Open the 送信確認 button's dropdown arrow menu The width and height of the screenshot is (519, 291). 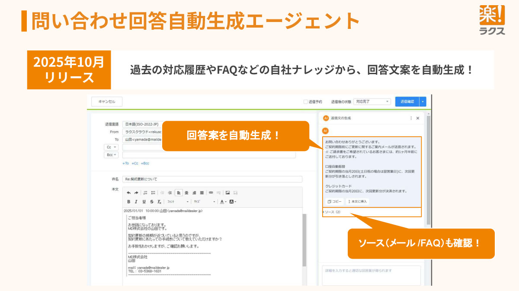(422, 102)
